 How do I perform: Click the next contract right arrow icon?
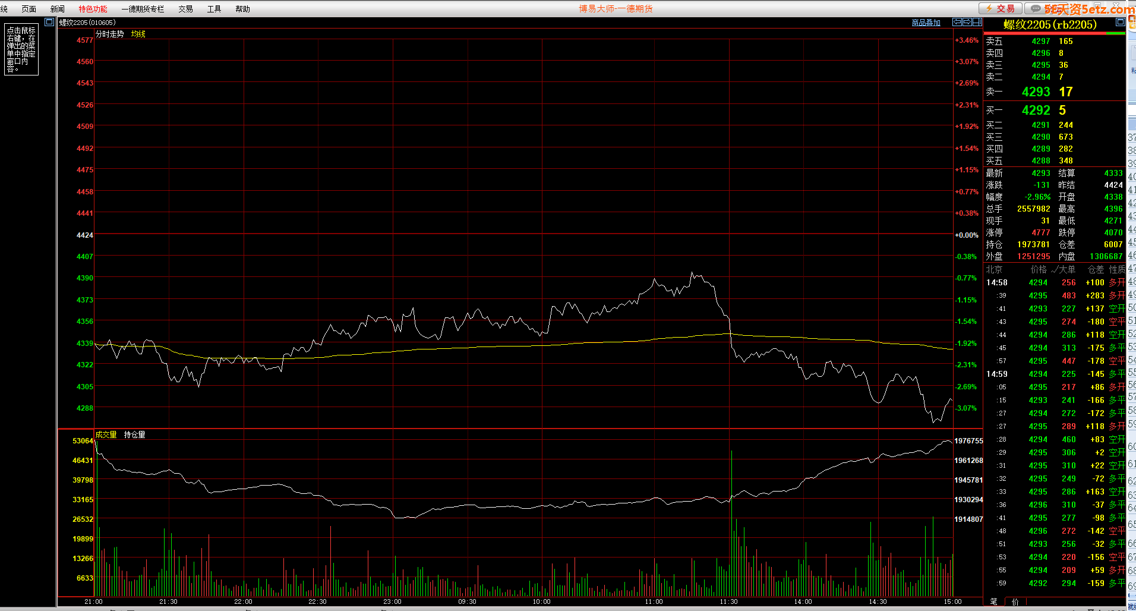[x=967, y=22]
